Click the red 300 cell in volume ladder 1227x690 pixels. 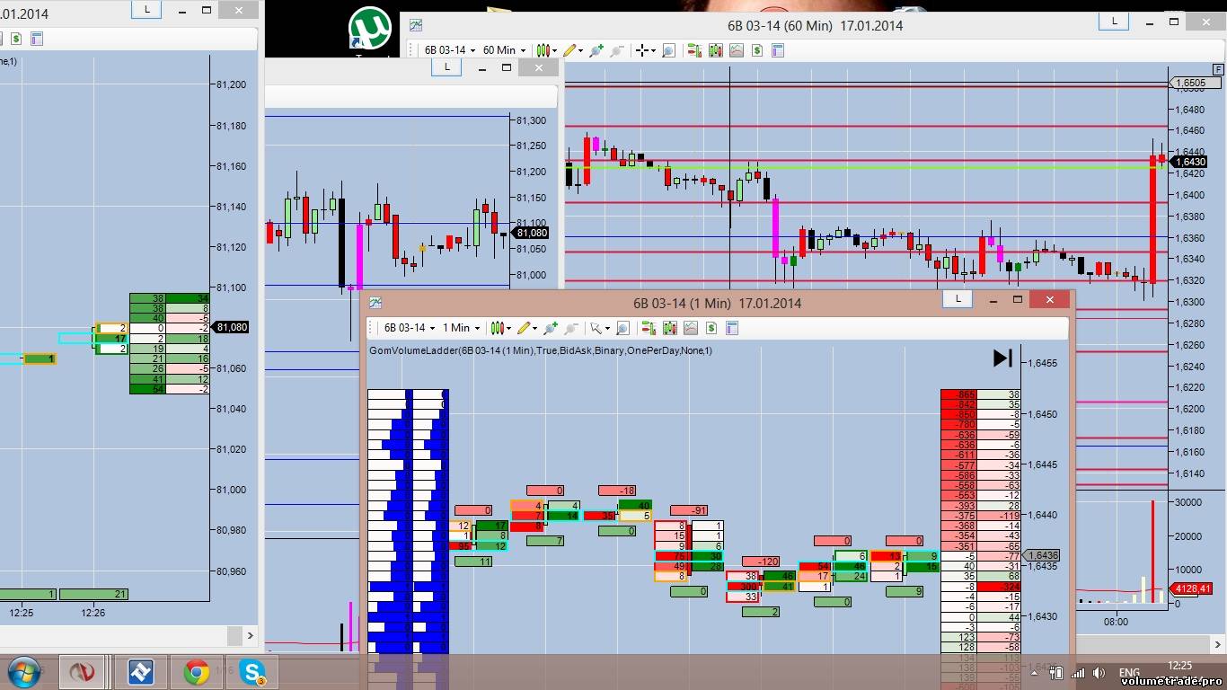pos(743,587)
